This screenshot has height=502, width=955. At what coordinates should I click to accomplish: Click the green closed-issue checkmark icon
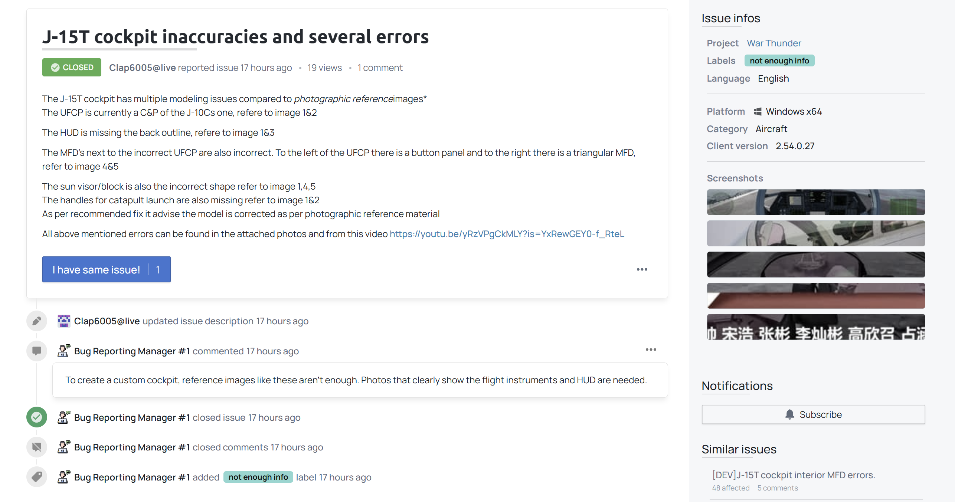[37, 417]
